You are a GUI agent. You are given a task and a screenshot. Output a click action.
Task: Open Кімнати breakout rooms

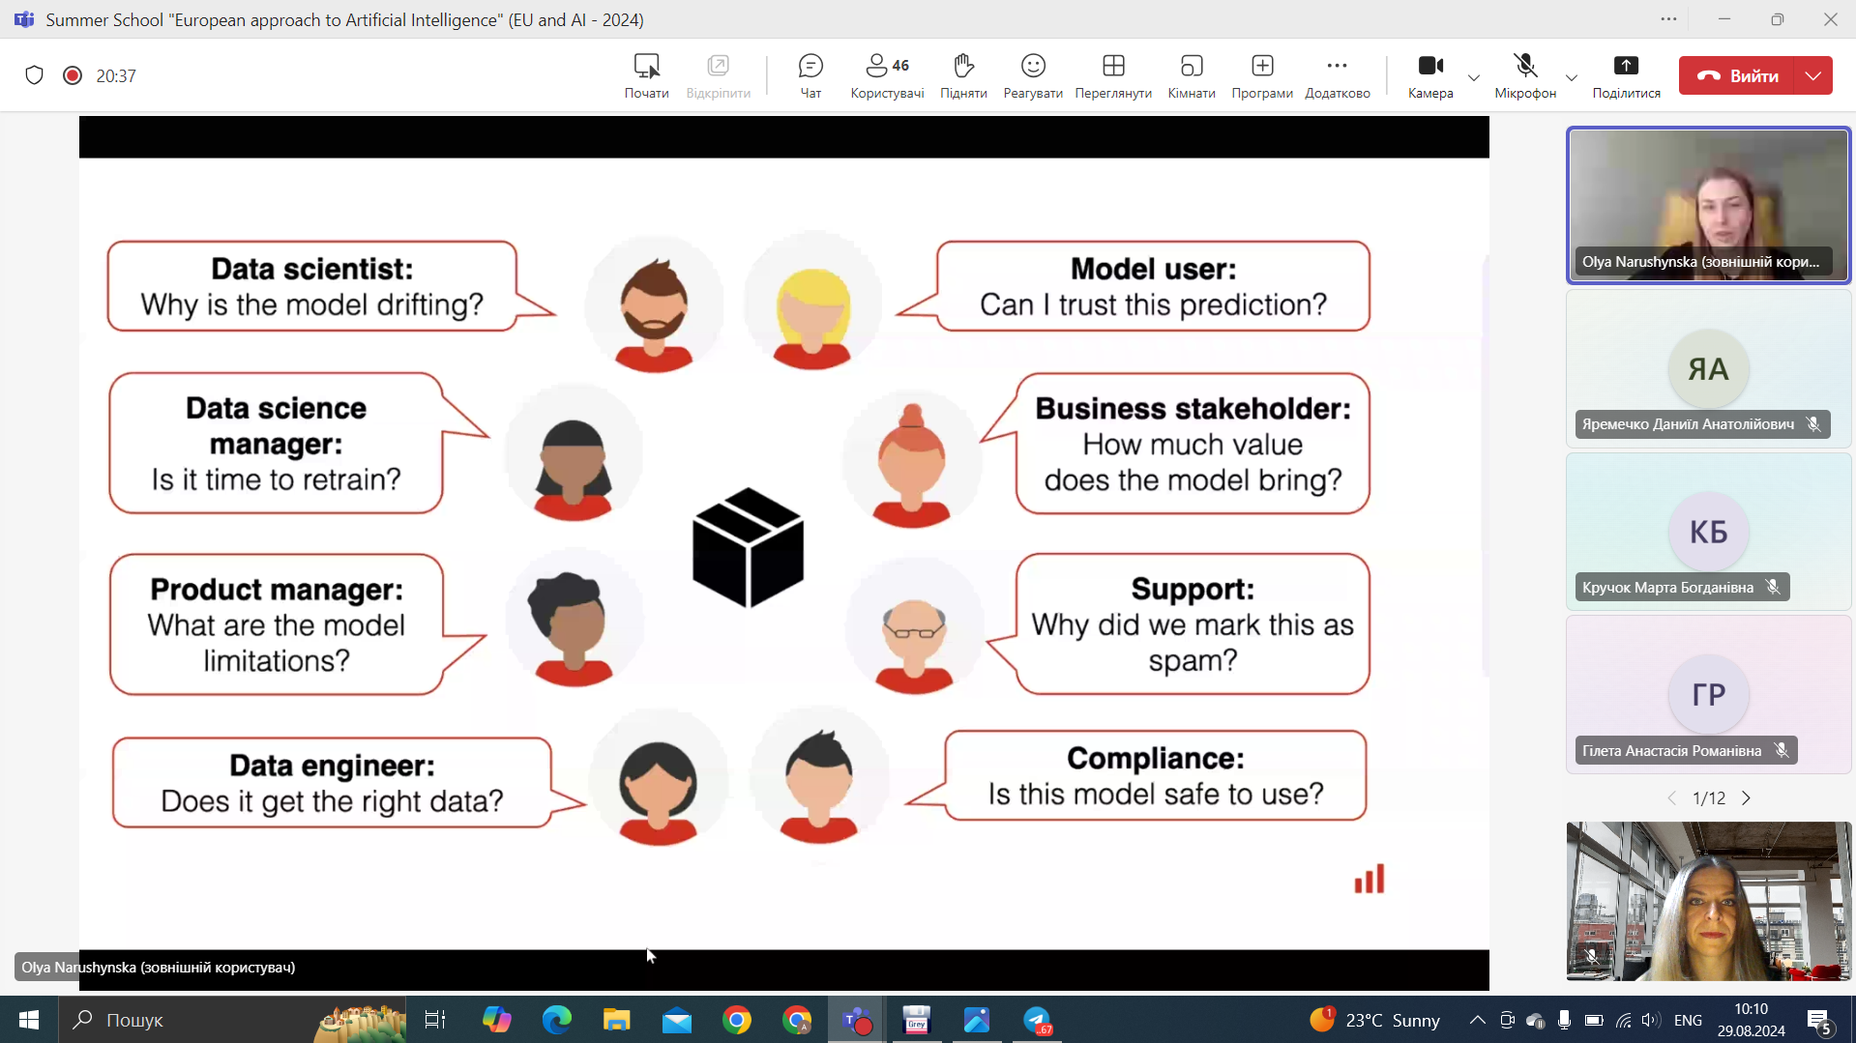1192,75
